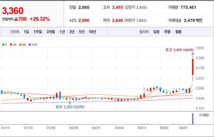This screenshot has width=214, height=137.
Task: Click the 거래량 value 775,461
Action: 188,8
